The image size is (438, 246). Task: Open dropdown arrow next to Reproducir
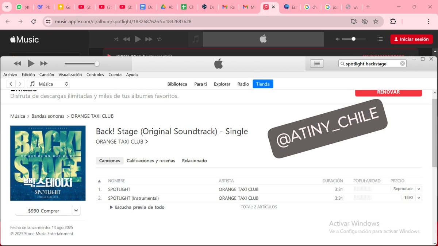(419, 189)
